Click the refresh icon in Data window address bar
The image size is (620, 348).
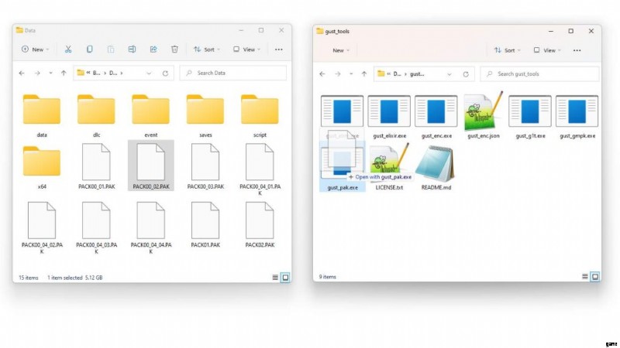(165, 73)
